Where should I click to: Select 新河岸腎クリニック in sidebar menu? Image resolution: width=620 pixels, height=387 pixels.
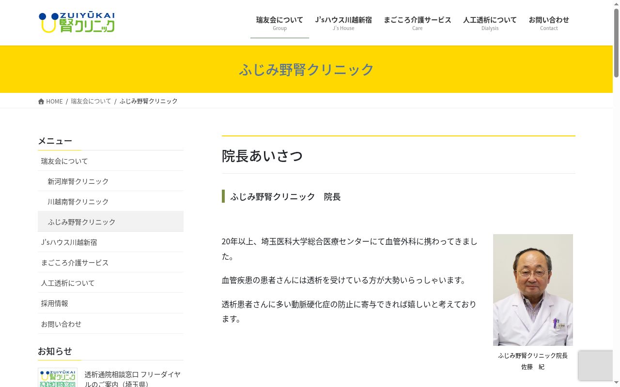(x=110, y=181)
